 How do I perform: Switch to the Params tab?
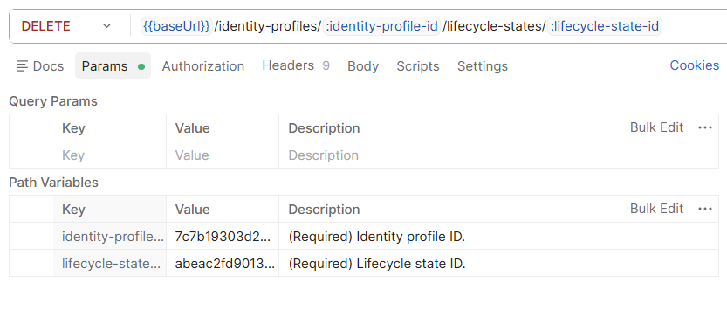pyautogui.click(x=113, y=65)
